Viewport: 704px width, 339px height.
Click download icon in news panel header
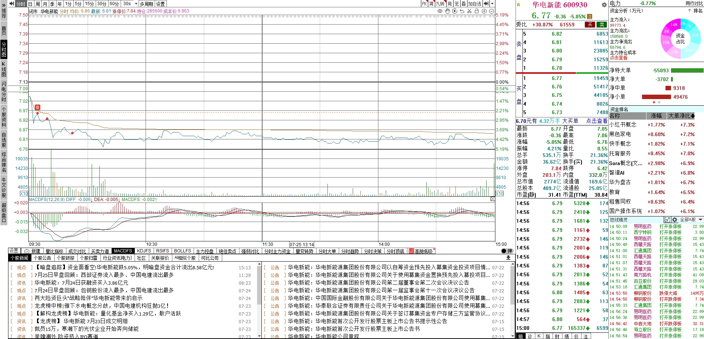point(508,258)
